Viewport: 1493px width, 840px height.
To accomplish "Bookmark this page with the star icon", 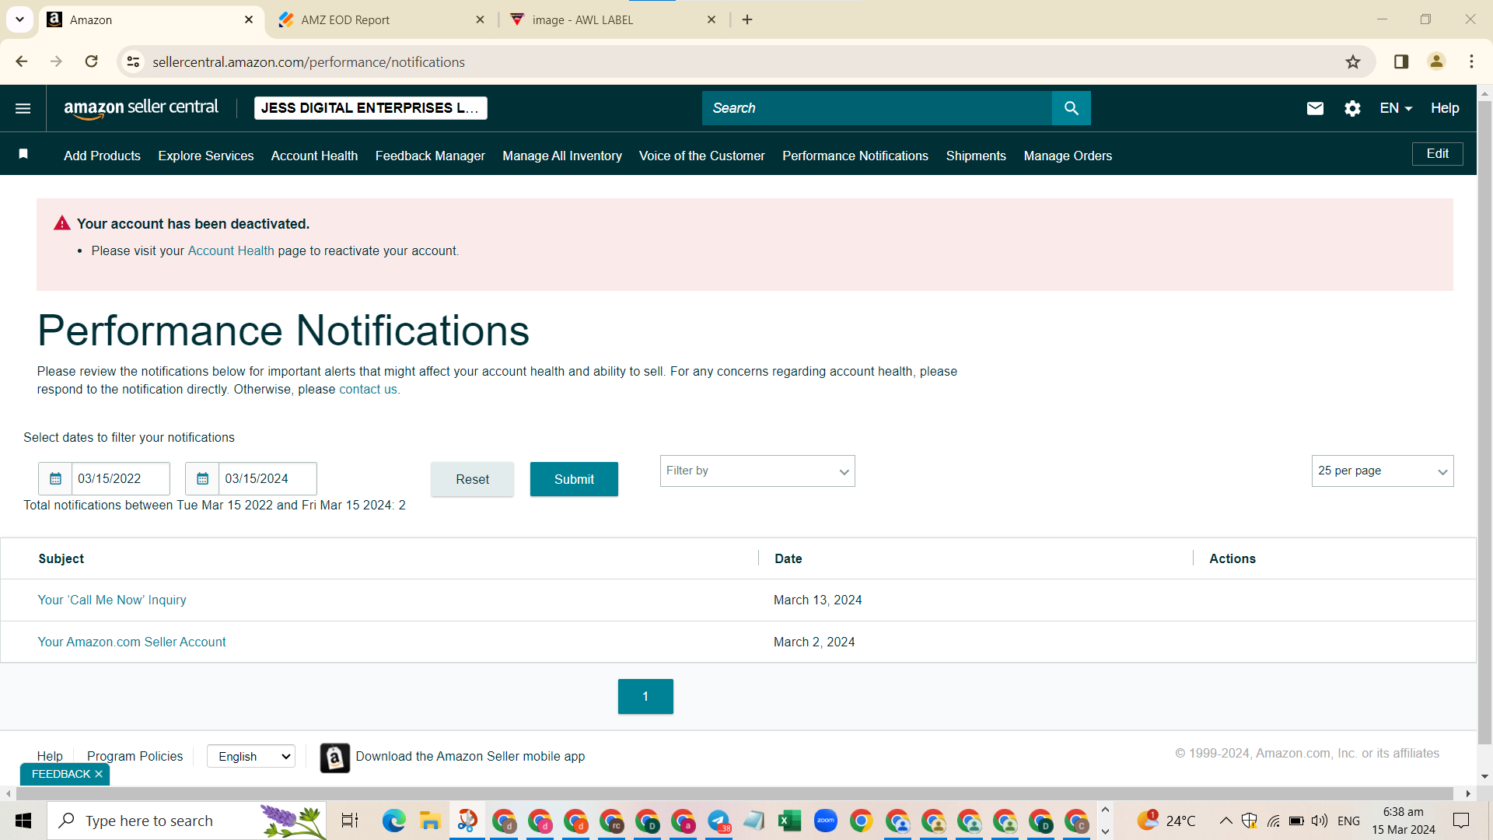I will (1353, 61).
